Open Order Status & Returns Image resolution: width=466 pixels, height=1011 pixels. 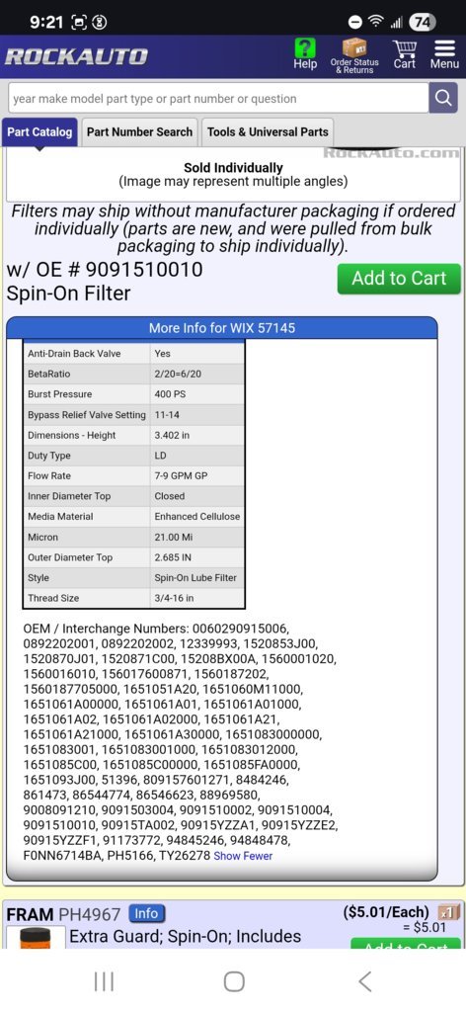tap(354, 55)
